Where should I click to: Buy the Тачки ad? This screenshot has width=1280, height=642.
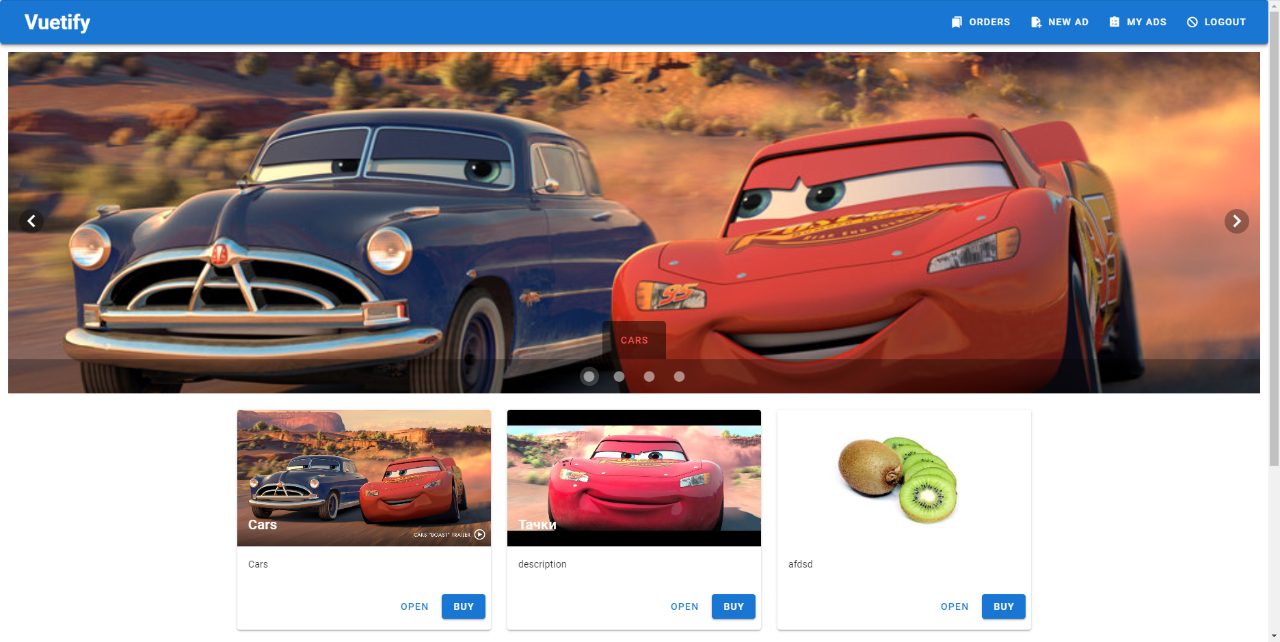click(734, 606)
